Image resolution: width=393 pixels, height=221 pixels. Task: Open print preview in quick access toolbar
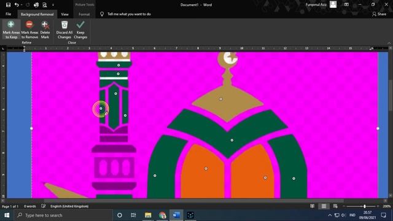[45, 5]
